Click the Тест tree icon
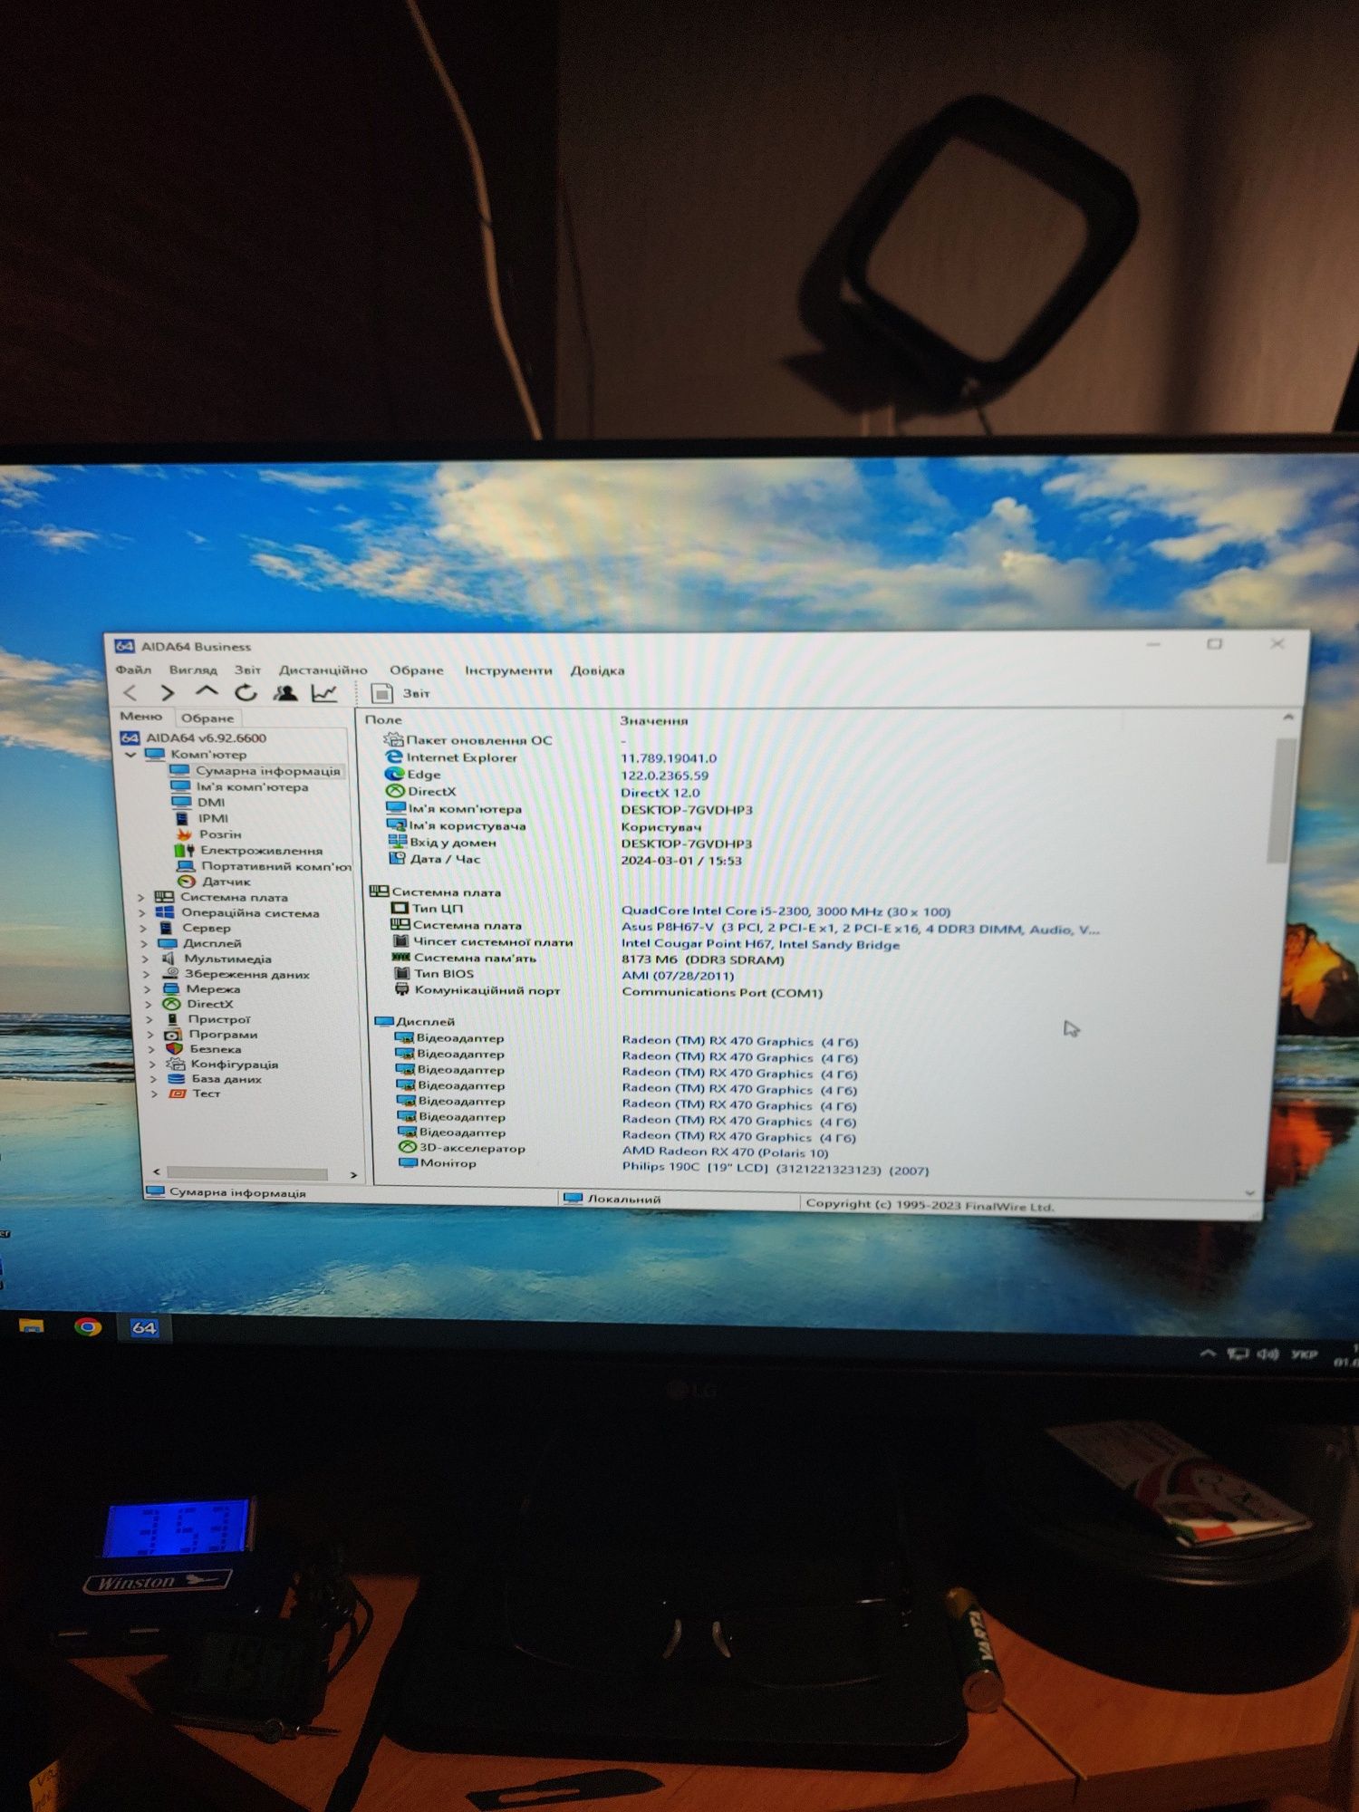The image size is (1359, 1812). coord(178,1094)
